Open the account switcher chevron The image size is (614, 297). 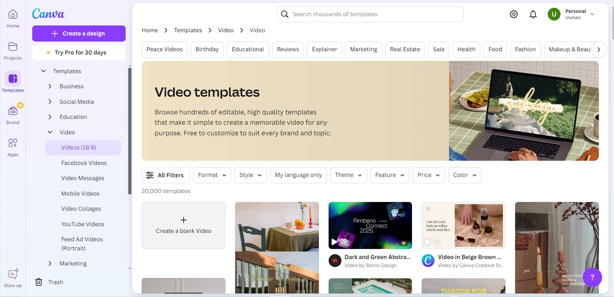tap(592, 14)
